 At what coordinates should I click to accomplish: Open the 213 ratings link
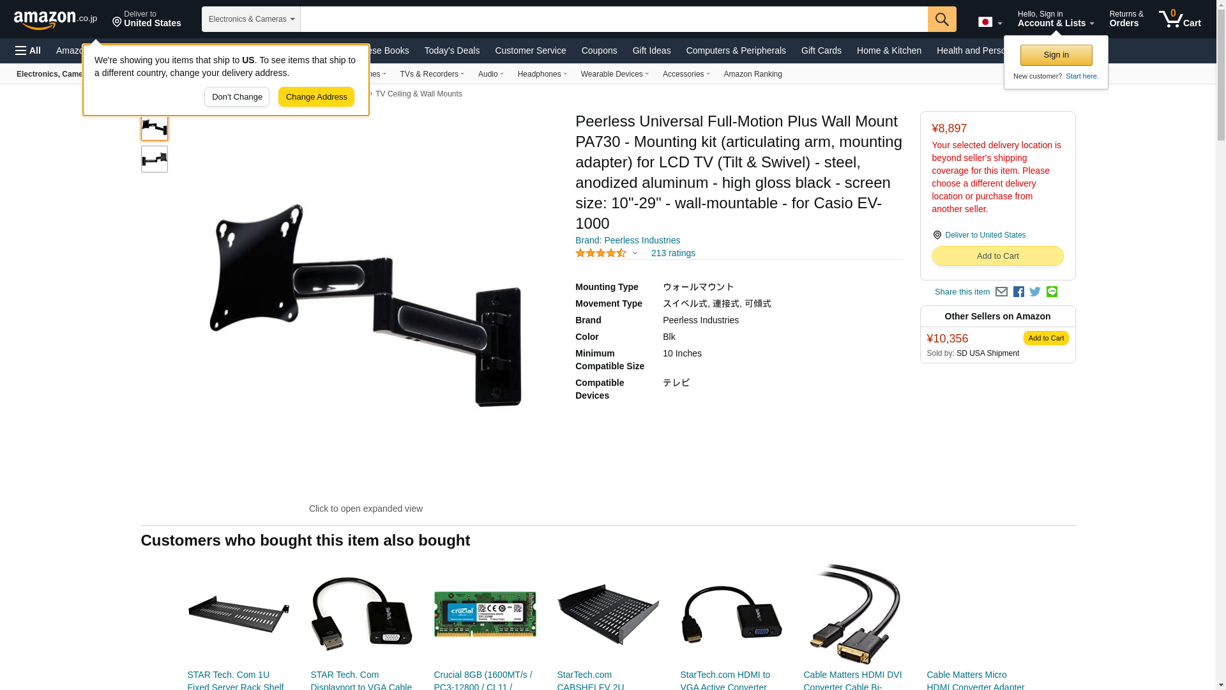tap(673, 254)
